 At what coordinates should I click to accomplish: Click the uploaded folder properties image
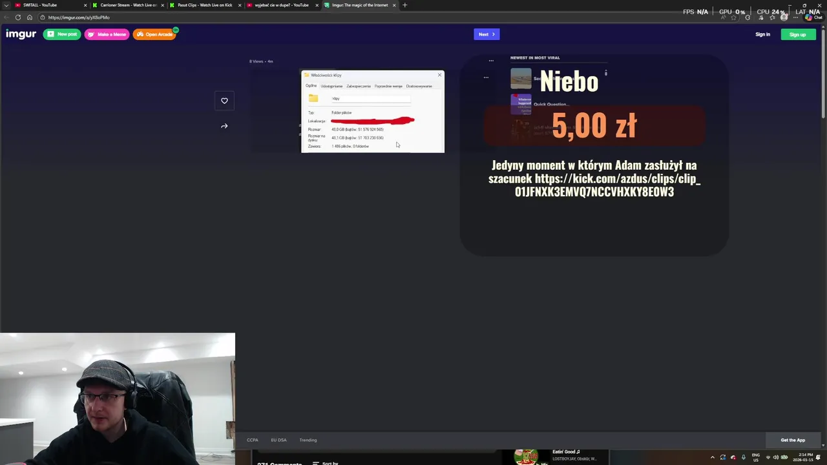point(373,112)
